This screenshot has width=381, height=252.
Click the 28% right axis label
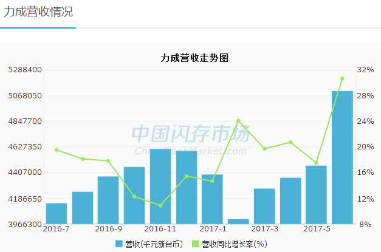[365, 96]
